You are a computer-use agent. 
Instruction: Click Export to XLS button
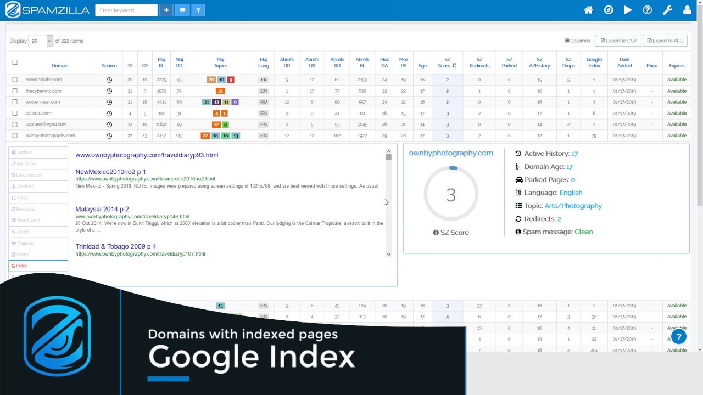coord(665,41)
